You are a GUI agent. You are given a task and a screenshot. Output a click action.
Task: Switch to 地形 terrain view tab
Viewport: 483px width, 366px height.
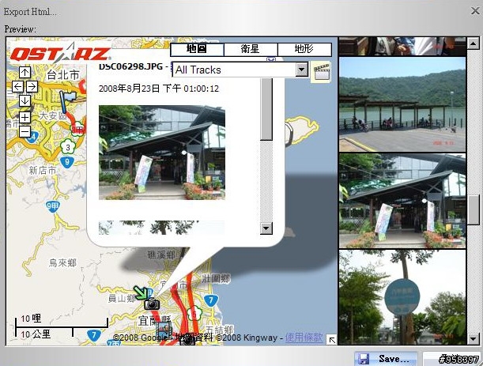[x=304, y=49]
